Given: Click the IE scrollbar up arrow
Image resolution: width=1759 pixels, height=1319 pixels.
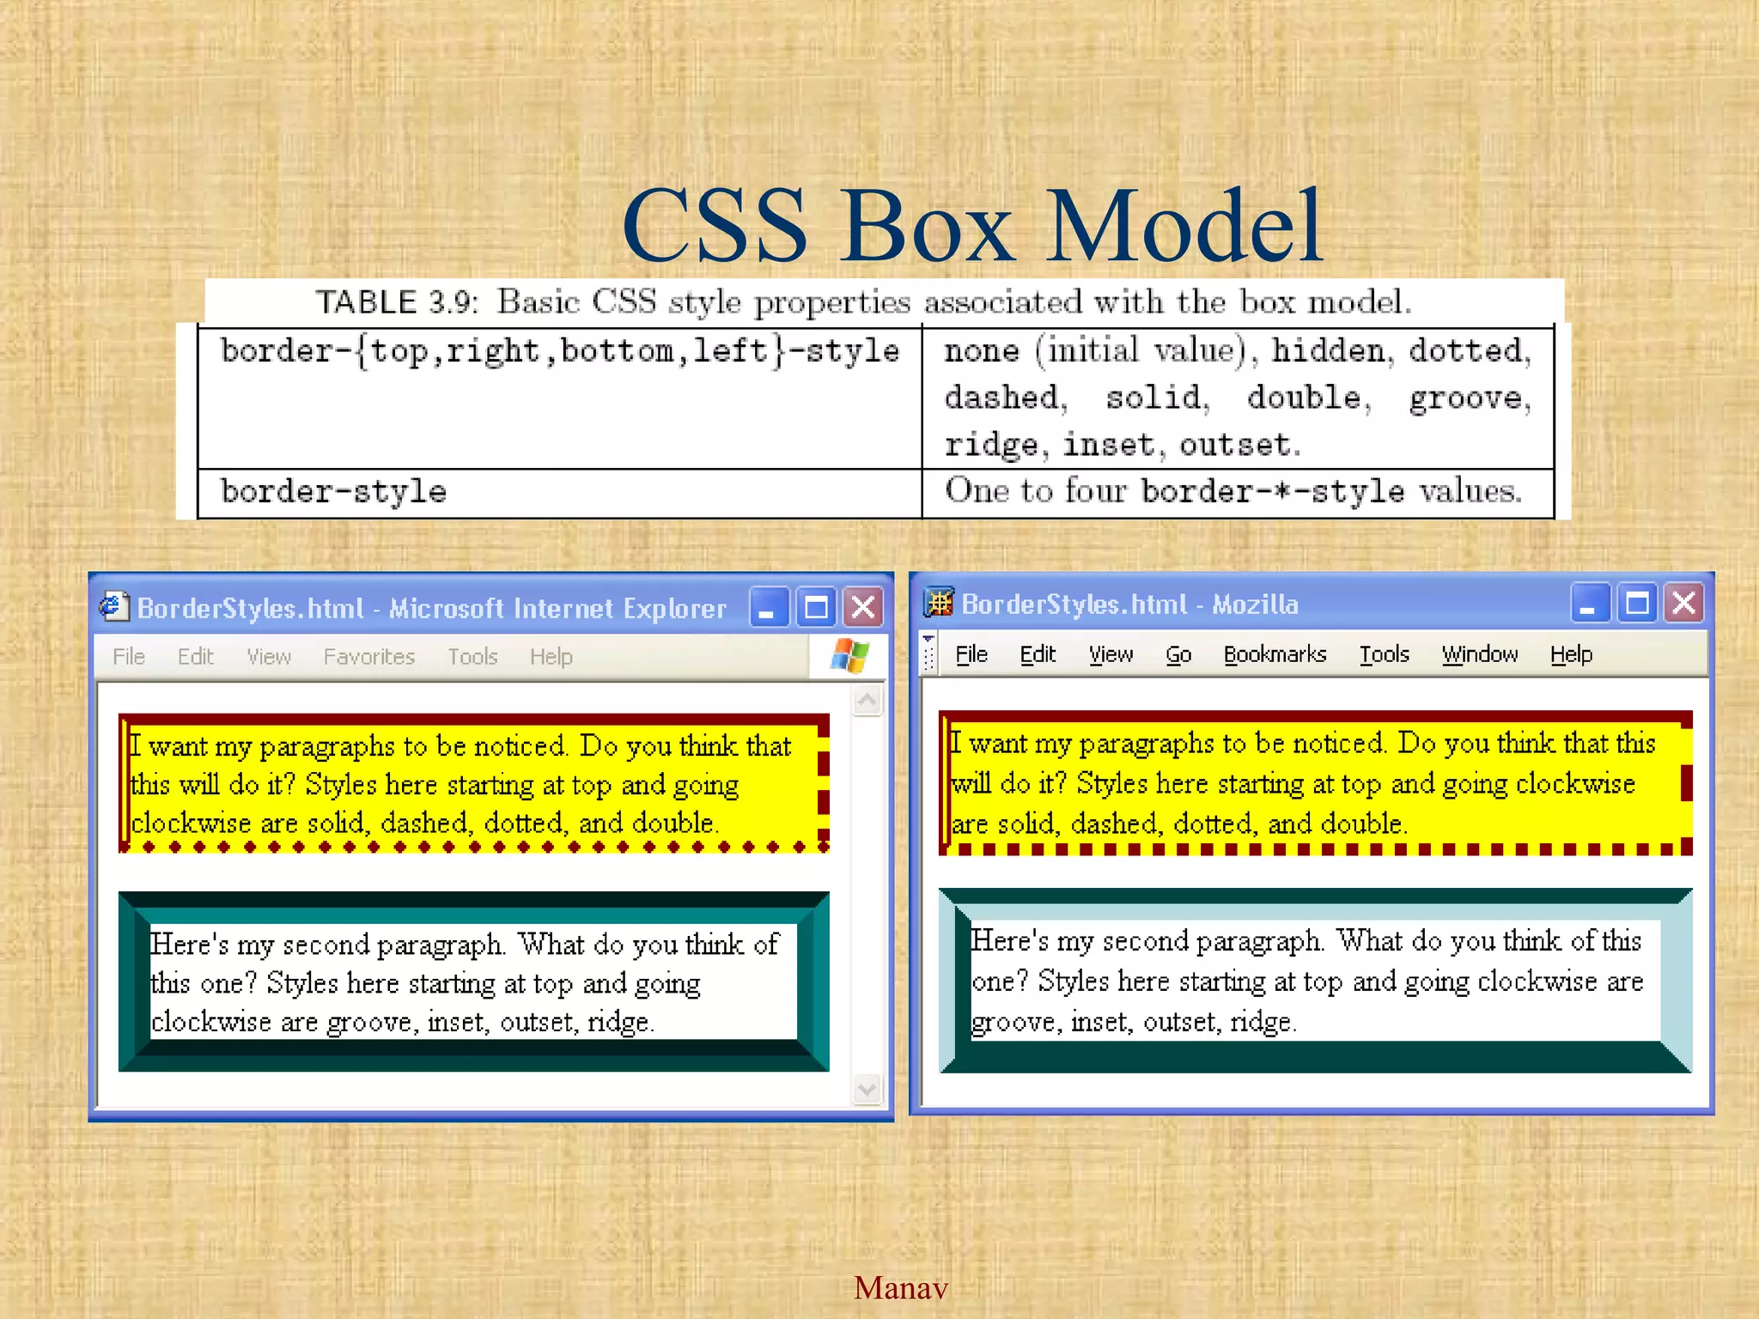Looking at the screenshot, I should click(867, 701).
